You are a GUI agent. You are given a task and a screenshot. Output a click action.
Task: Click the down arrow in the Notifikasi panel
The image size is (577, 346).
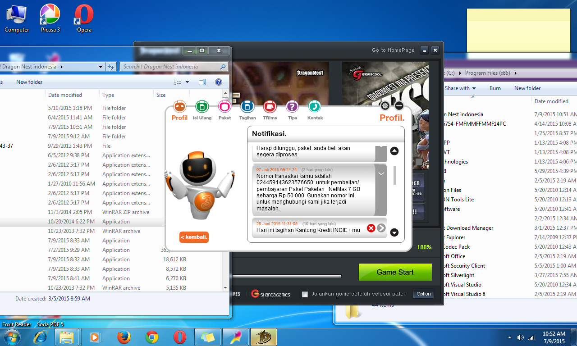(394, 232)
